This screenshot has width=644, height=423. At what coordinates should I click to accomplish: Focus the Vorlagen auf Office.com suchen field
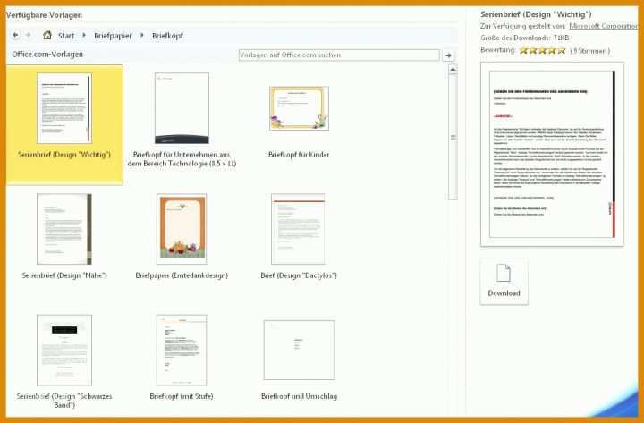click(x=339, y=55)
